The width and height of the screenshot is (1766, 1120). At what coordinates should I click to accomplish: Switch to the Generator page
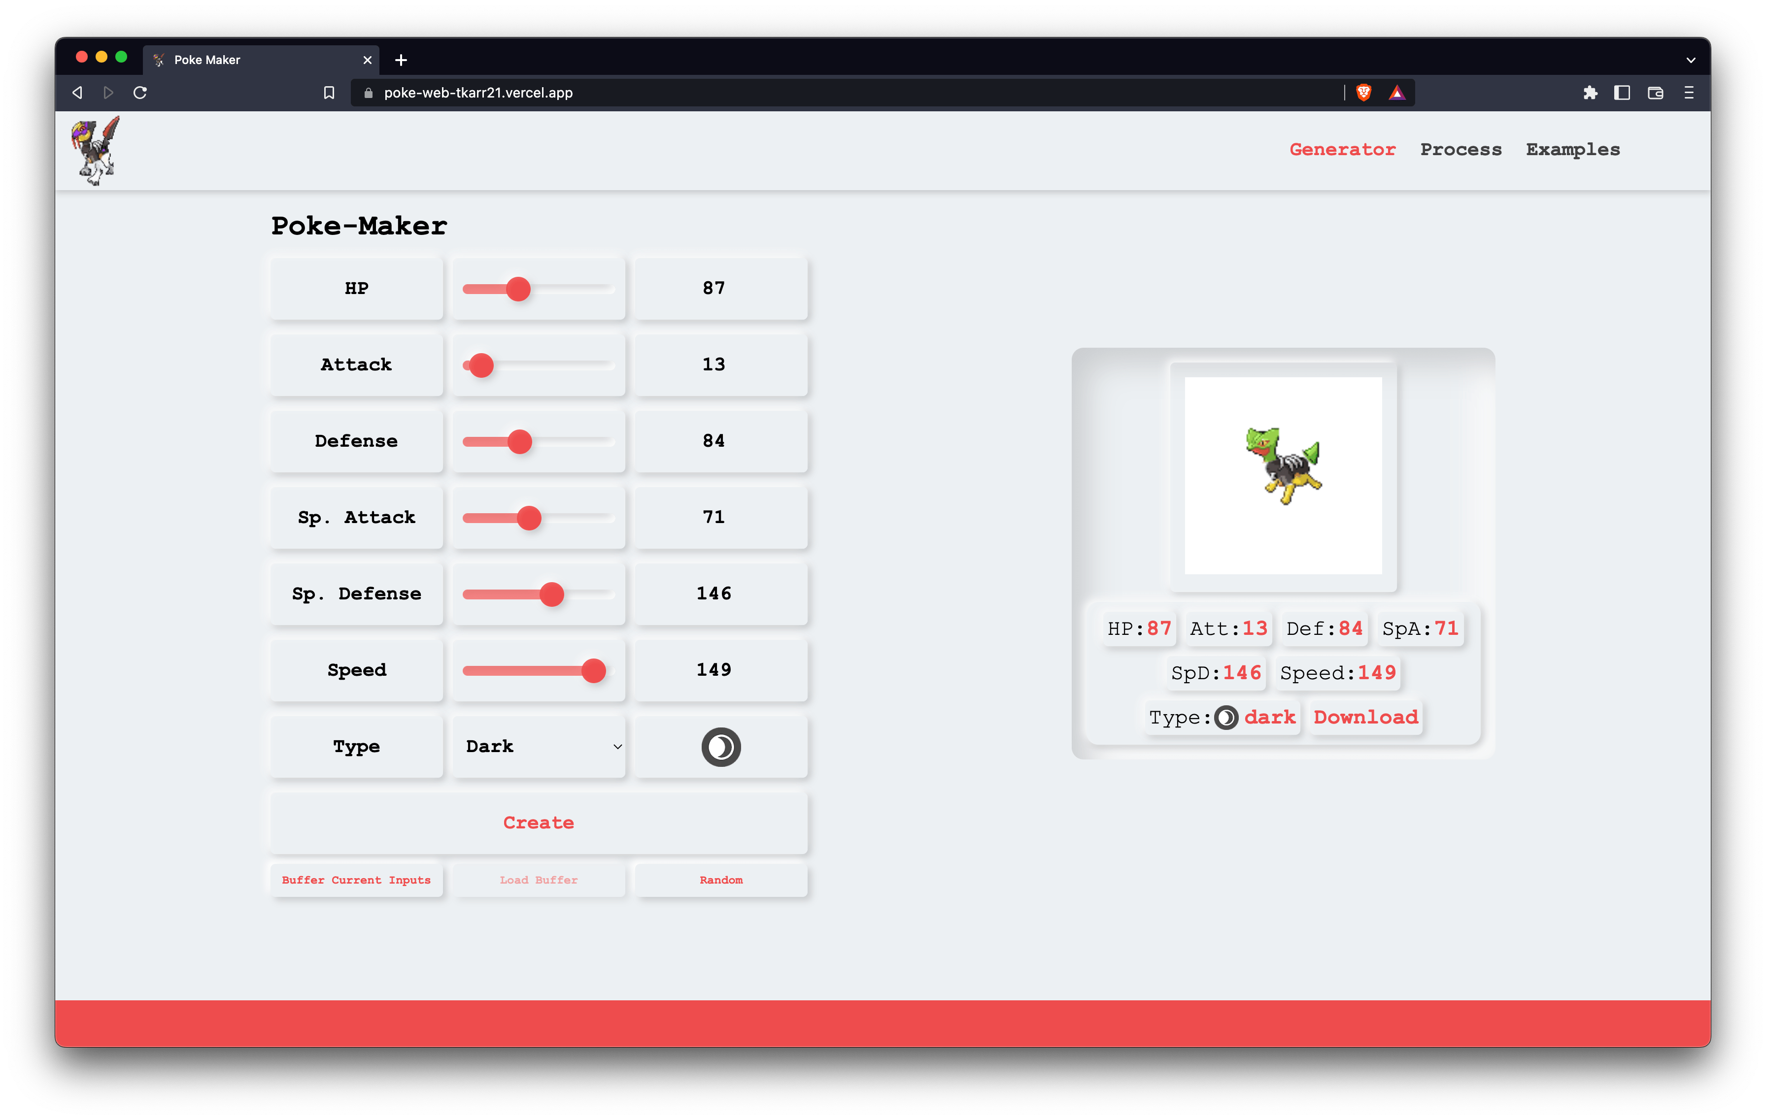point(1342,150)
